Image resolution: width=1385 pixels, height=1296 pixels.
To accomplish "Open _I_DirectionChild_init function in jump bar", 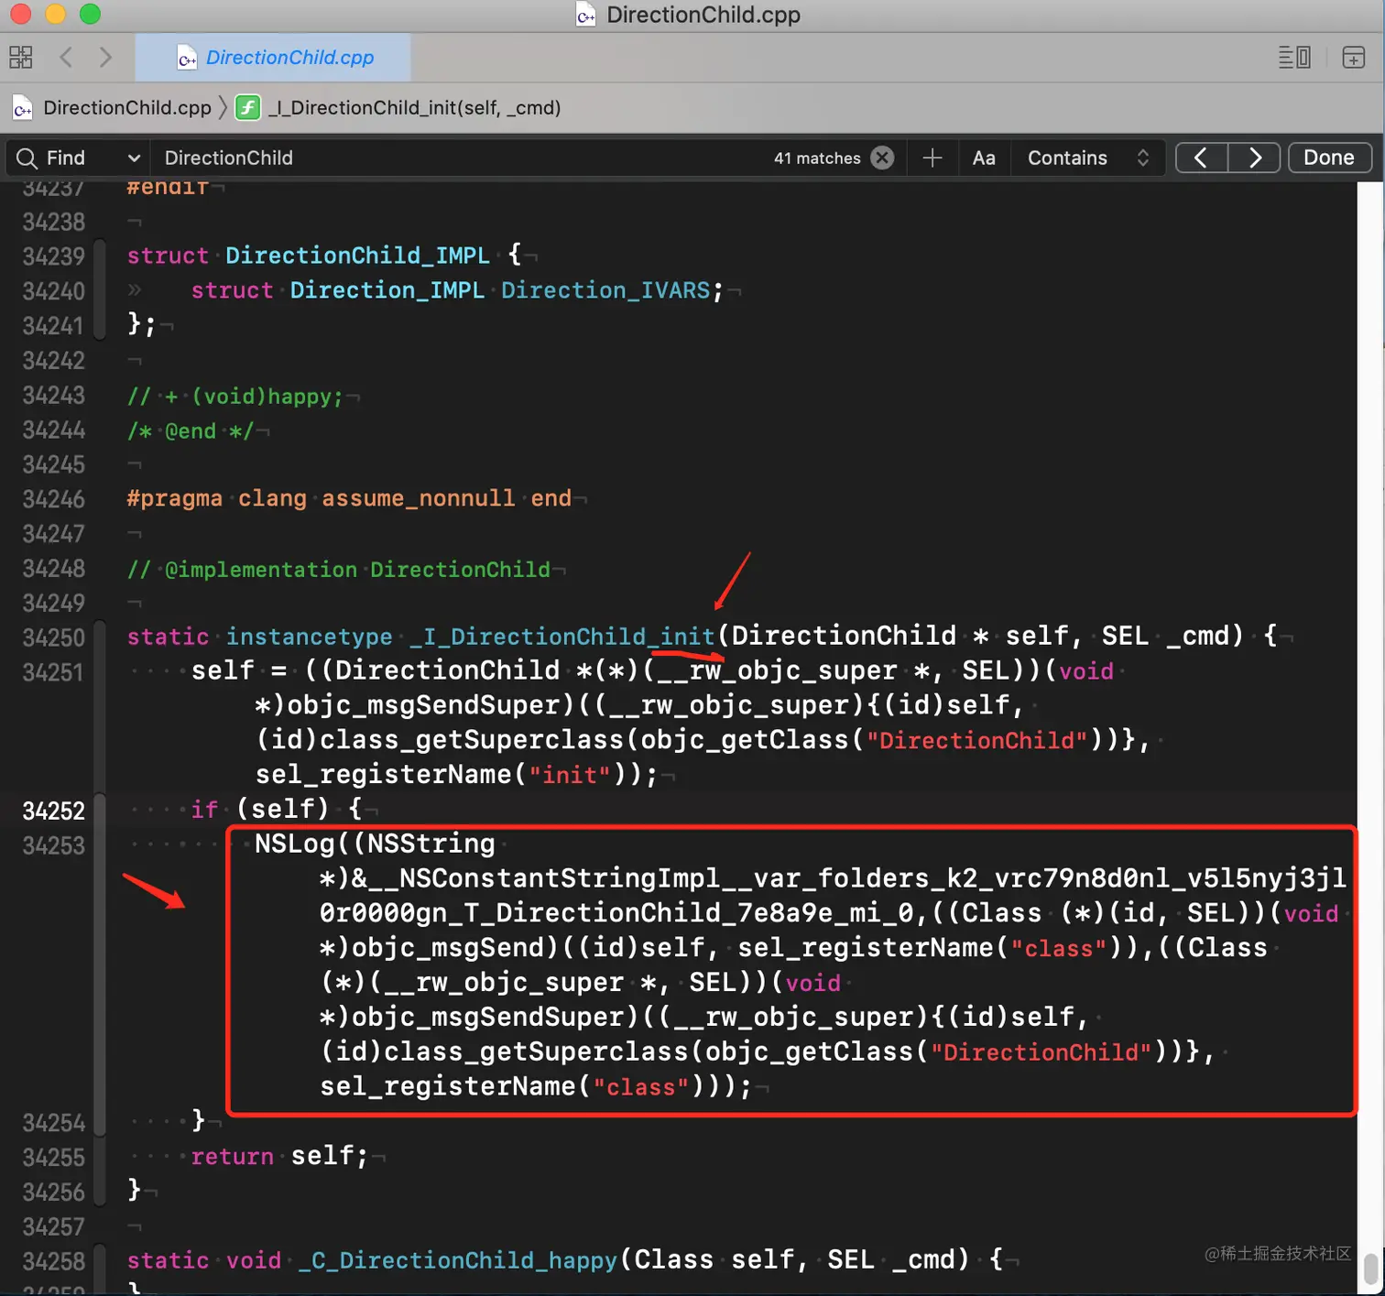I will pos(414,108).
